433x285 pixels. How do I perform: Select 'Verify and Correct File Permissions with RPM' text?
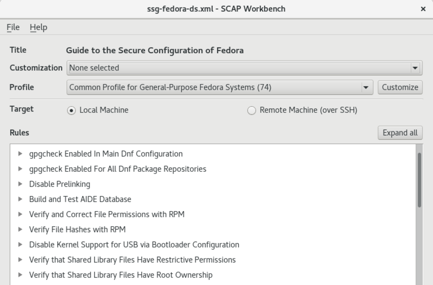pos(107,215)
